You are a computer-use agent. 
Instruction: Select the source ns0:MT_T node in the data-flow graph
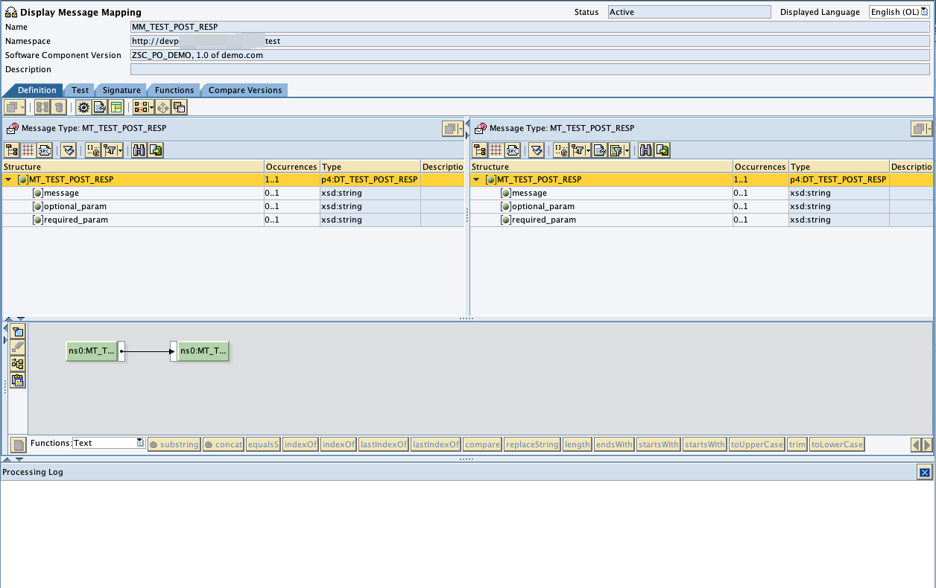tap(92, 351)
